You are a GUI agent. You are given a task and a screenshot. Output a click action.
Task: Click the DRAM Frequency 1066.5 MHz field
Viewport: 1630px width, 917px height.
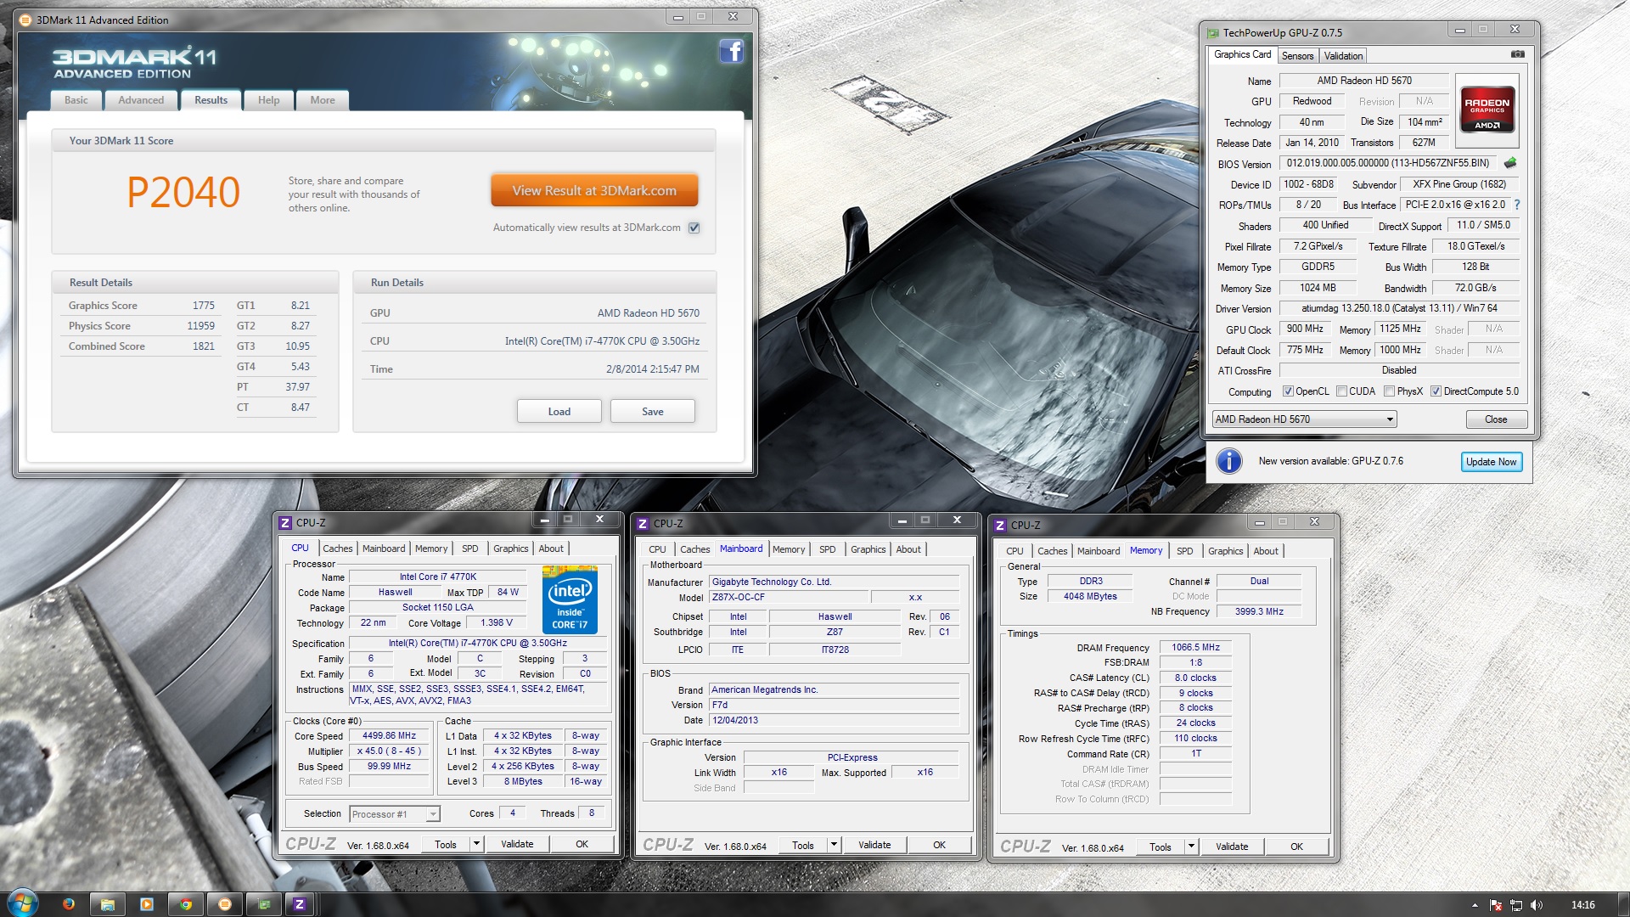click(x=1195, y=647)
